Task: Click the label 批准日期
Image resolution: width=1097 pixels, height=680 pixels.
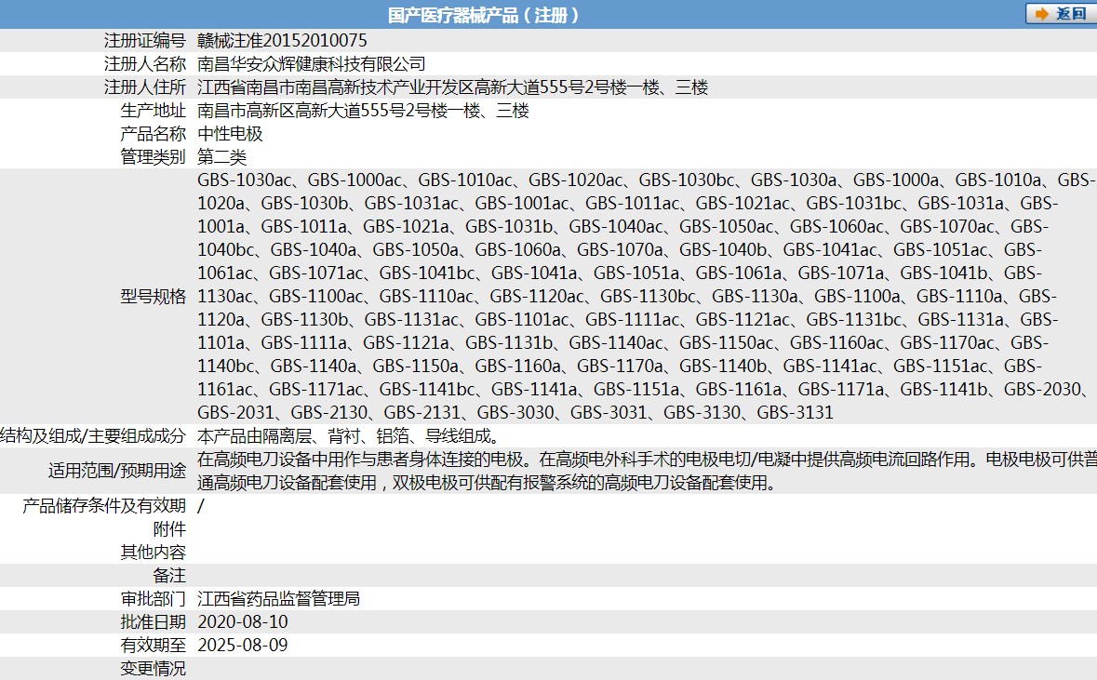Action: pos(154,621)
